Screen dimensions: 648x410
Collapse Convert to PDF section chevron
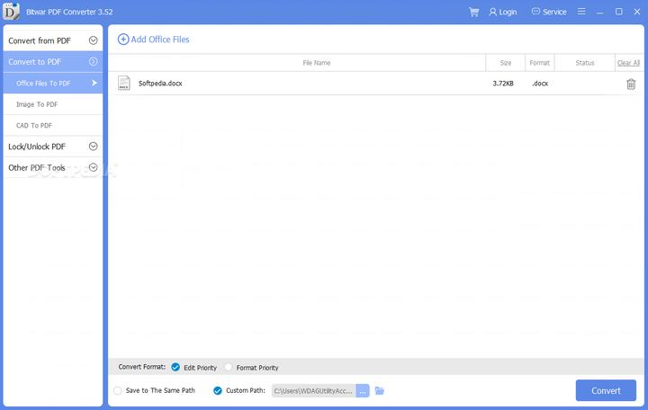point(94,61)
